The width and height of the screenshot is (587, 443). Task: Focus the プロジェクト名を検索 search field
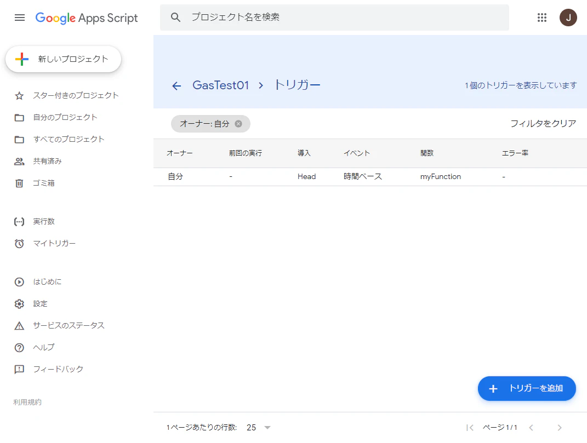(x=334, y=17)
